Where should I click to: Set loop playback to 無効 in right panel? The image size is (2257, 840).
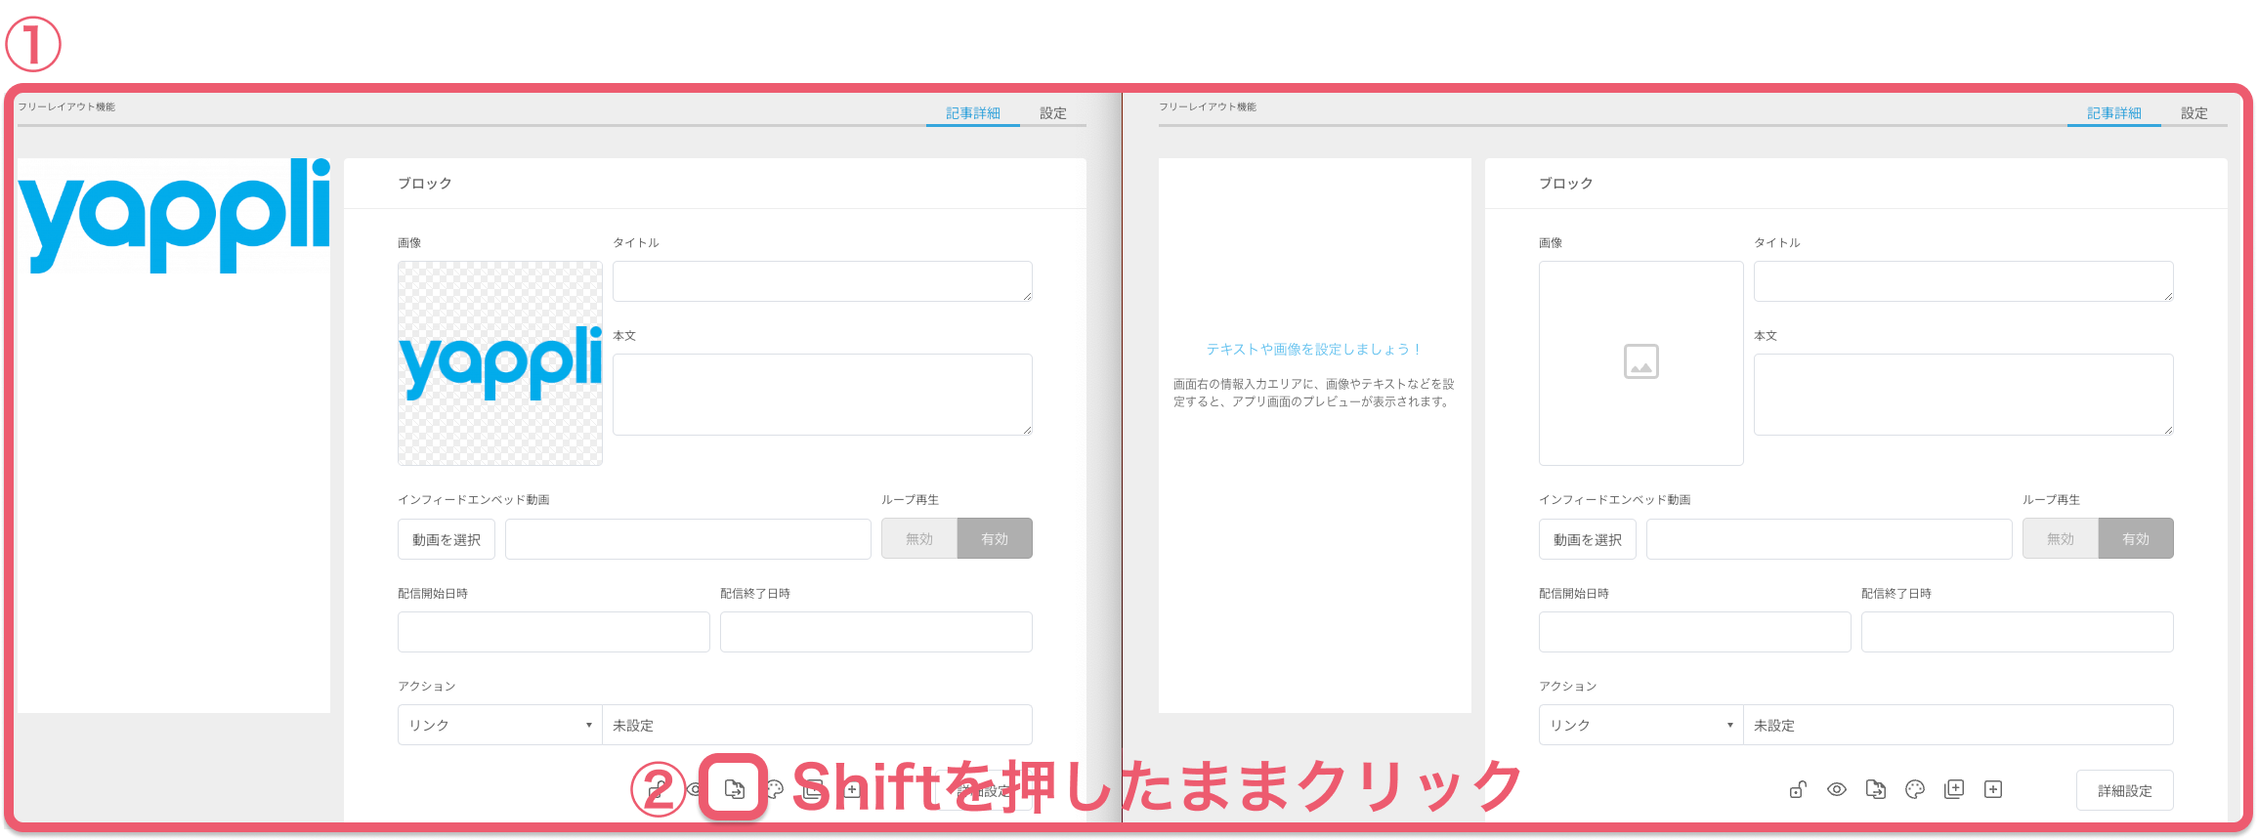2061,538
